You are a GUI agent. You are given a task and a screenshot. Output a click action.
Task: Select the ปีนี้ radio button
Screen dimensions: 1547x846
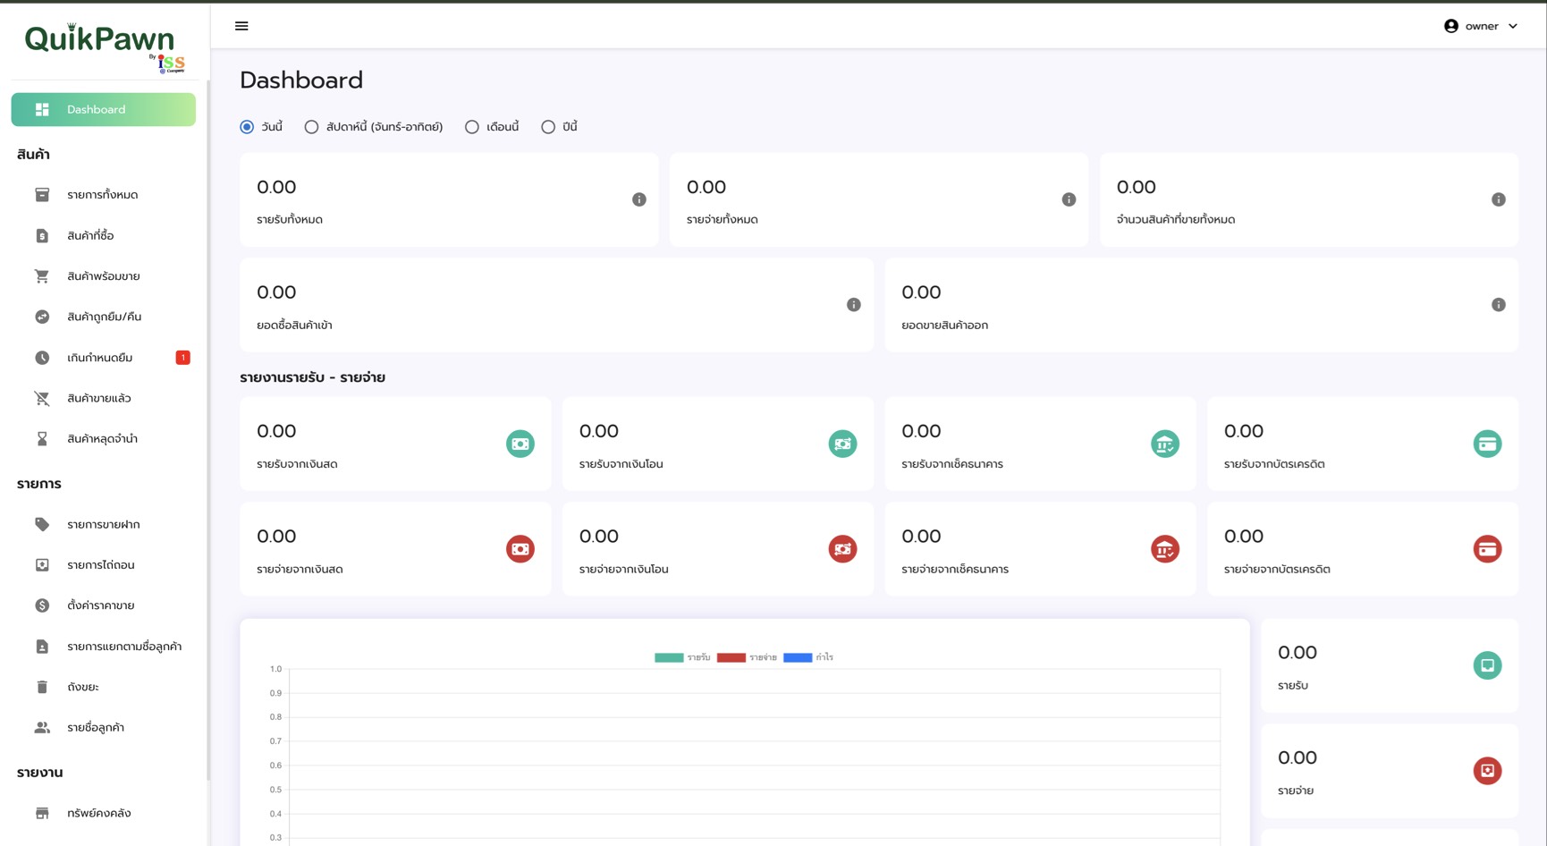click(x=548, y=127)
